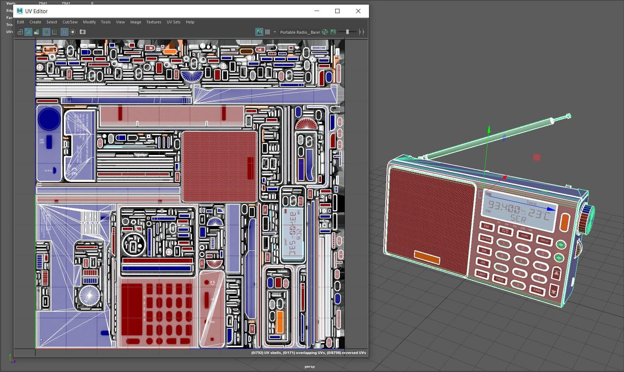Click the Modify menu
This screenshot has width=624, height=372.
[89, 22]
